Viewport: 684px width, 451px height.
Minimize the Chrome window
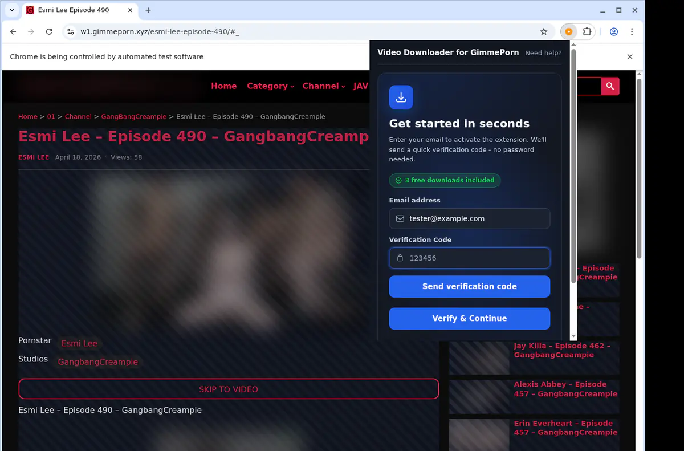[604, 10]
